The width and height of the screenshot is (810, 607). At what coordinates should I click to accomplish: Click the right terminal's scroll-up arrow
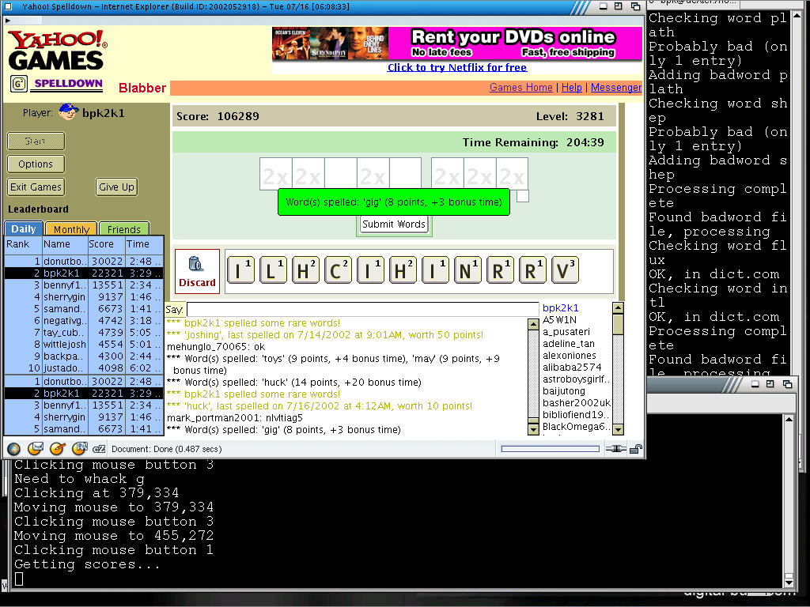tap(797, 16)
